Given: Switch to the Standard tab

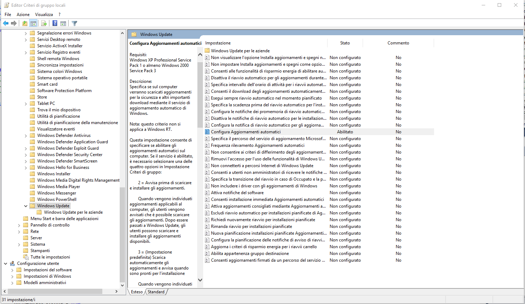Looking at the screenshot, I should tap(156, 292).
